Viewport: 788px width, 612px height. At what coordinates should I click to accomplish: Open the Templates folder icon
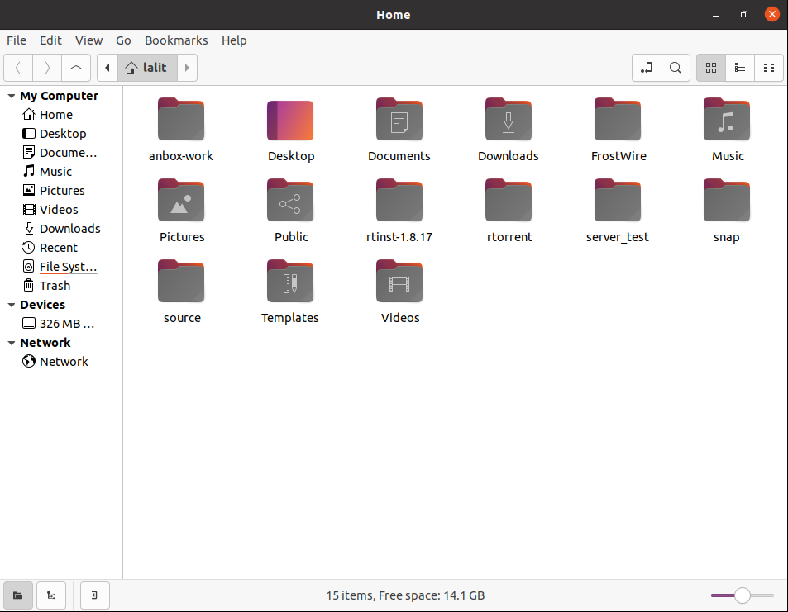[x=290, y=282]
